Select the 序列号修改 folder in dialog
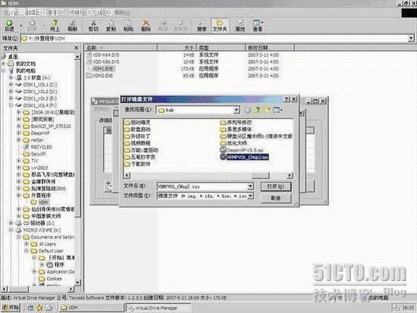The height and width of the screenshot is (313, 417). click(236, 122)
